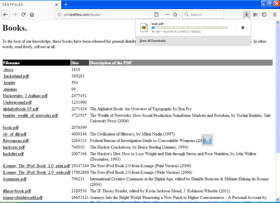Open the iftheorybook.pdf link

point(17,191)
